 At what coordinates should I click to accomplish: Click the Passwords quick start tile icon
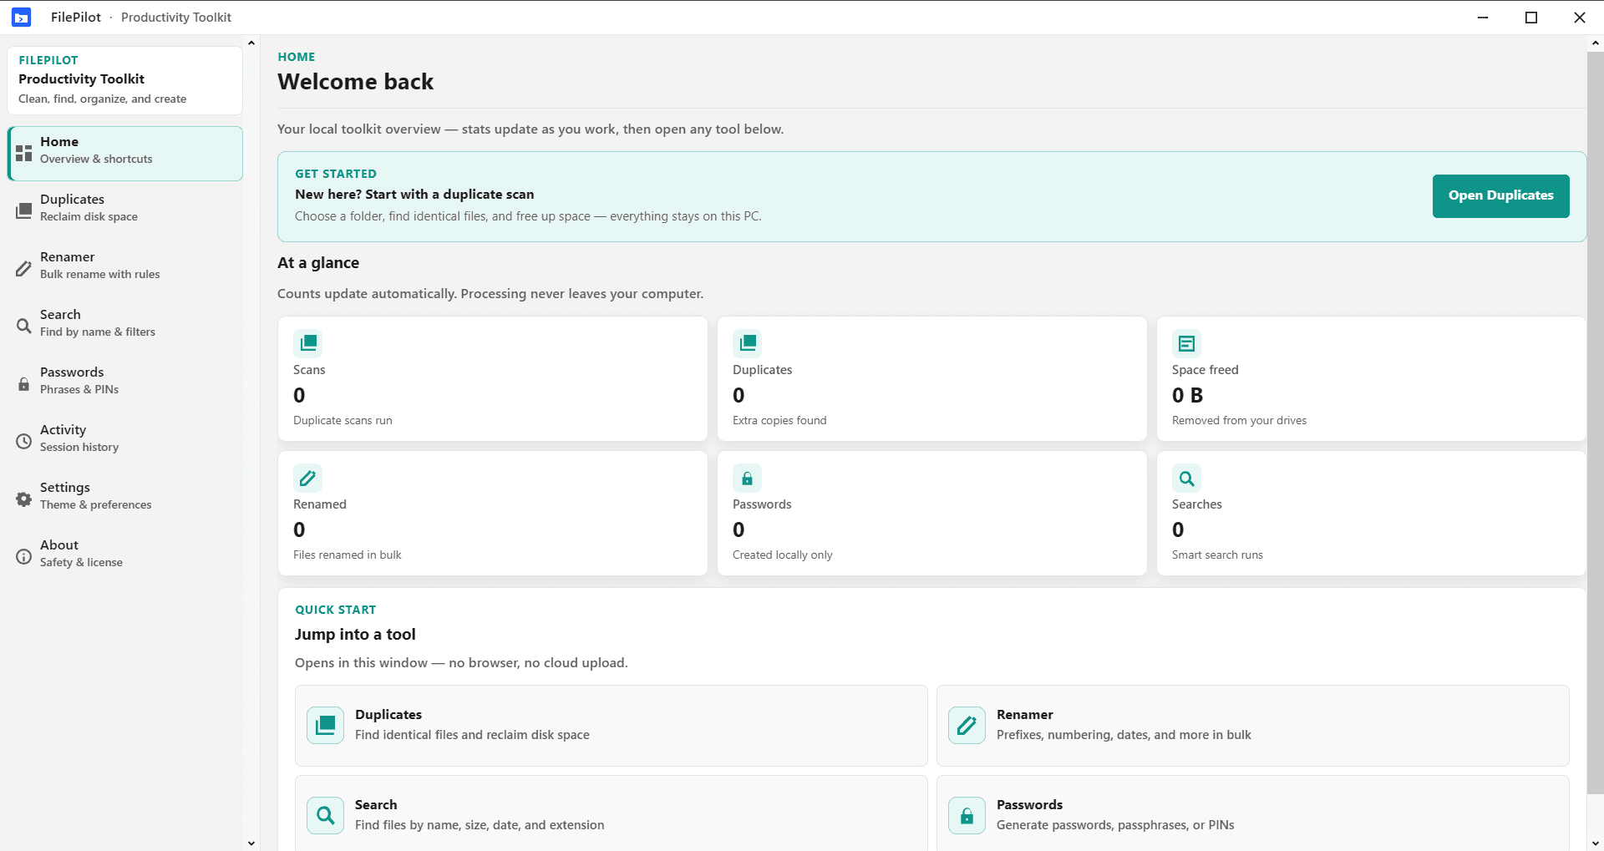tap(967, 815)
